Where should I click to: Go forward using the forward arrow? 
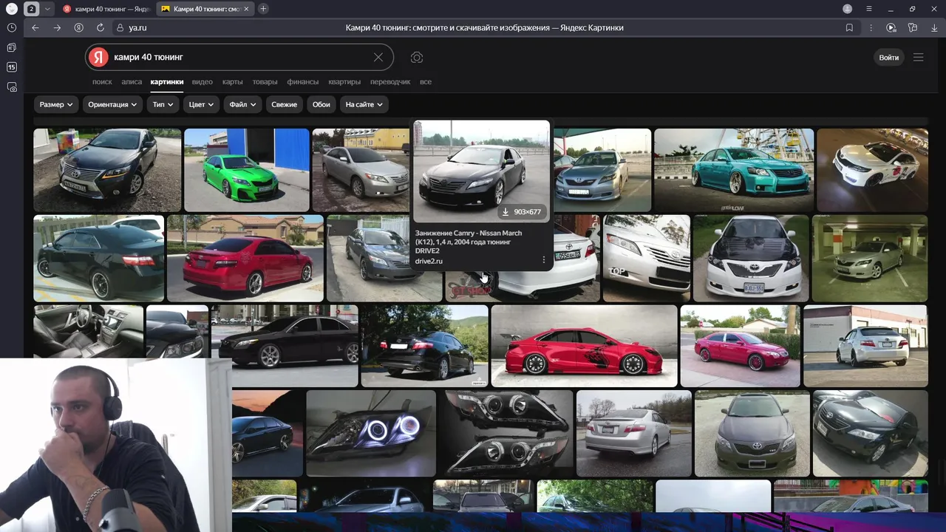[57, 27]
